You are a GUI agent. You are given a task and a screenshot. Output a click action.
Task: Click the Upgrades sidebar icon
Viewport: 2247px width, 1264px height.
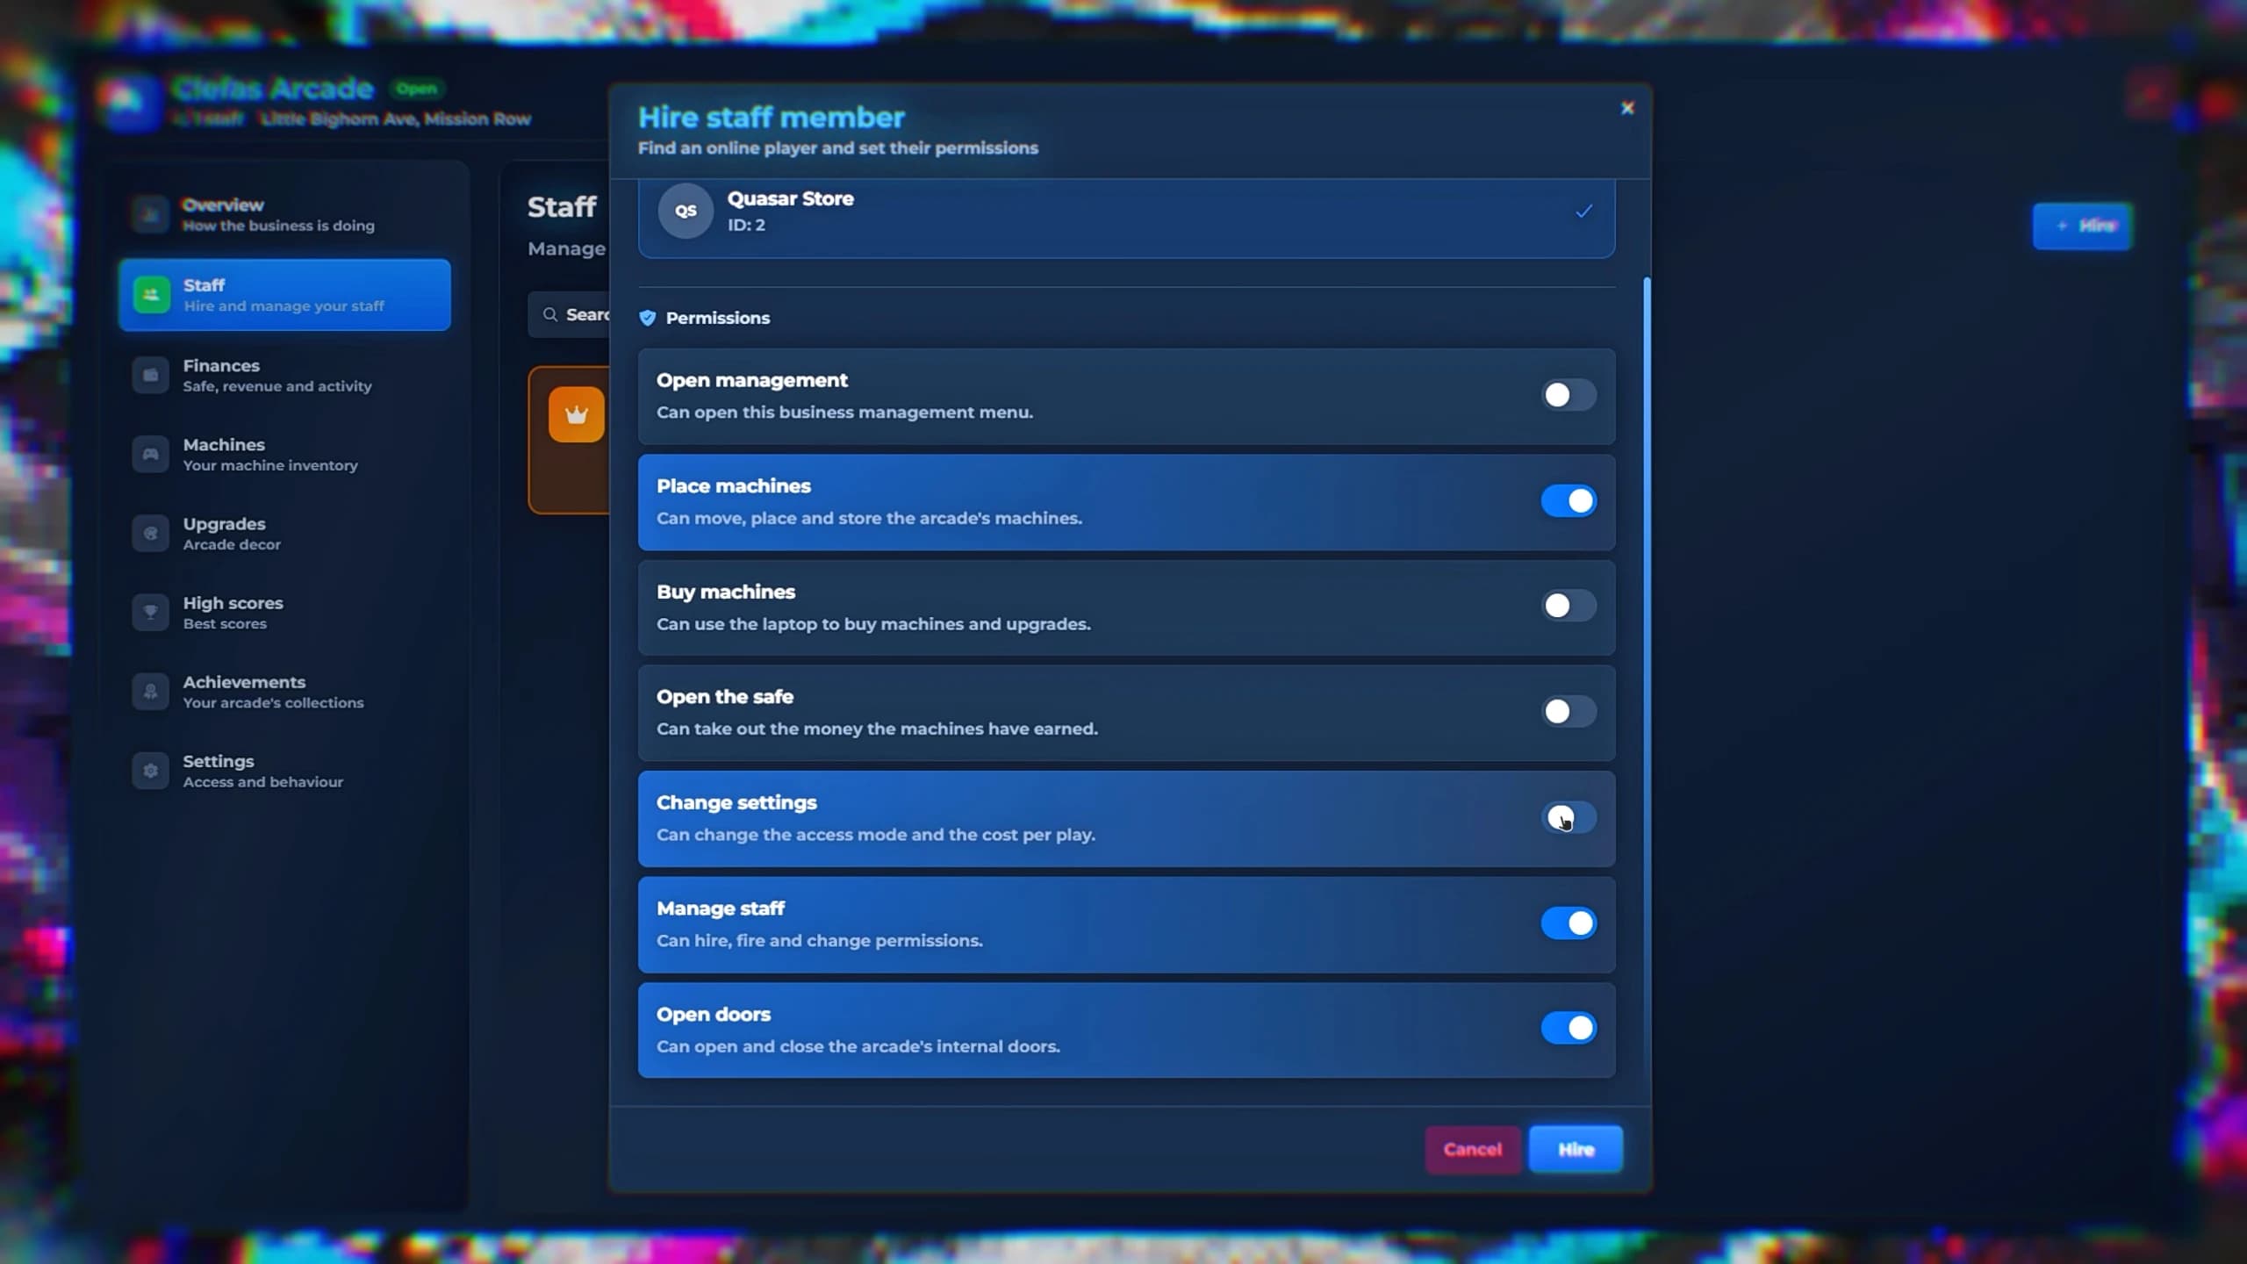click(x=150, y=534)
